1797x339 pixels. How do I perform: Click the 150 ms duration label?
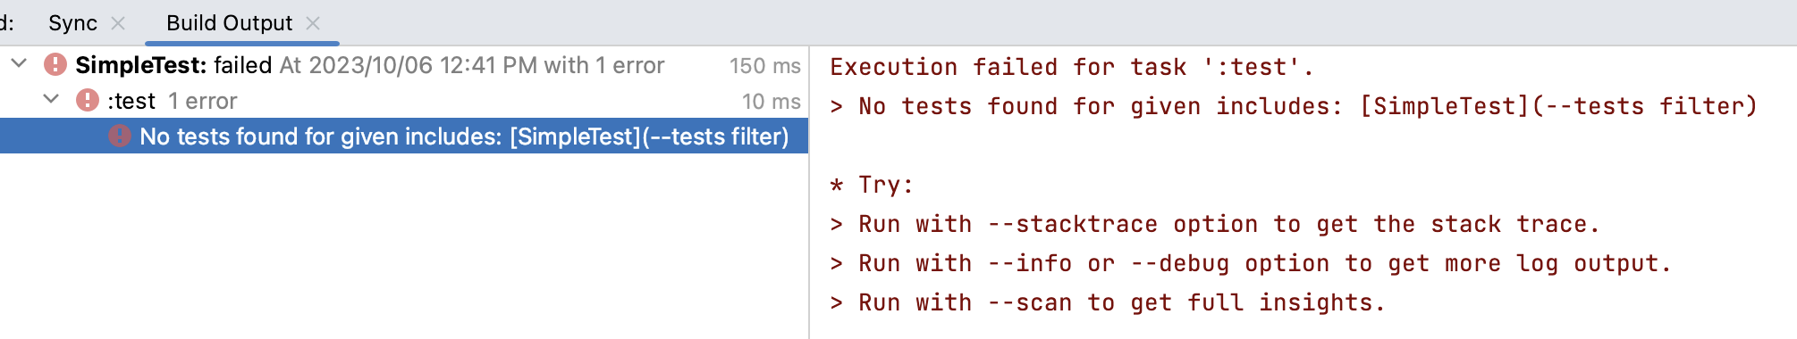pos(764,66)
